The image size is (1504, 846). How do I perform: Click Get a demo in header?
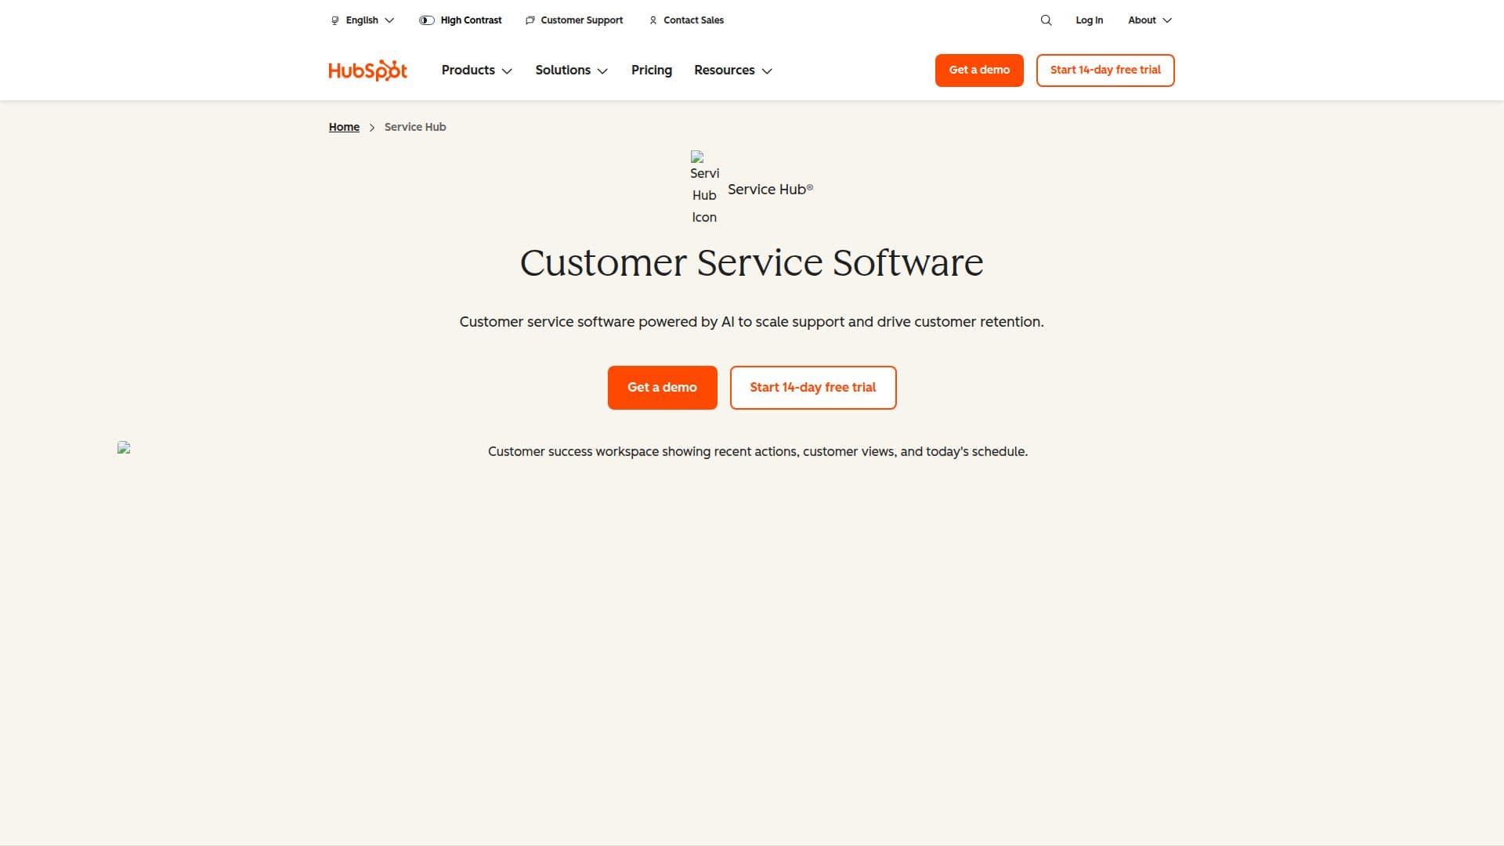tap(979, 70)
